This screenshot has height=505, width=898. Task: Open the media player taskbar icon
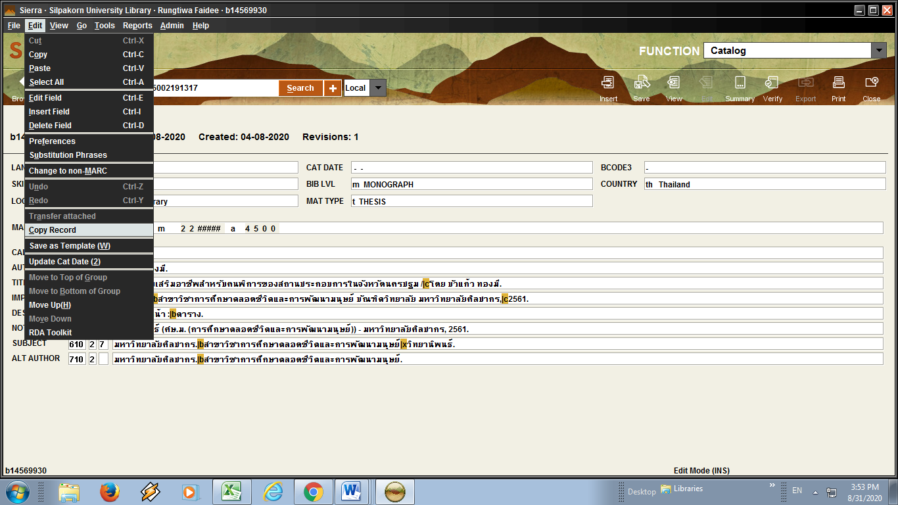click(191, 492)
